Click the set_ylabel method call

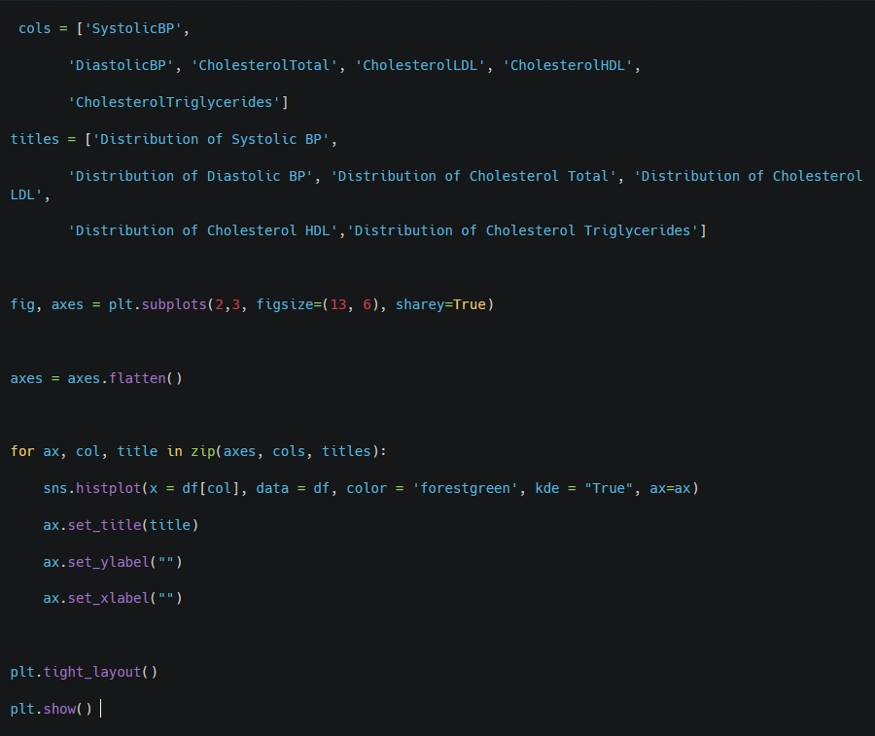click(x=108, y=562)
